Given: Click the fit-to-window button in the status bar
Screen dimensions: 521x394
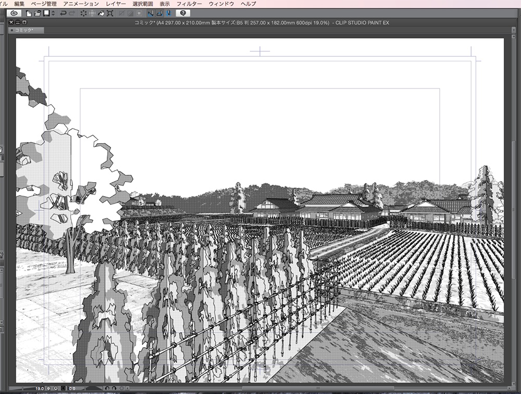Looking at the screenshot, I should (62, 388).
